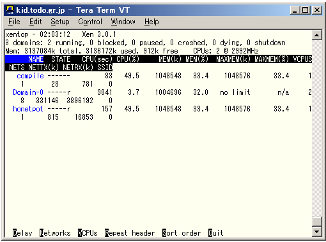
Task: Click Domain-0 'no limit' maxmem text
Action: pos(235,92)
